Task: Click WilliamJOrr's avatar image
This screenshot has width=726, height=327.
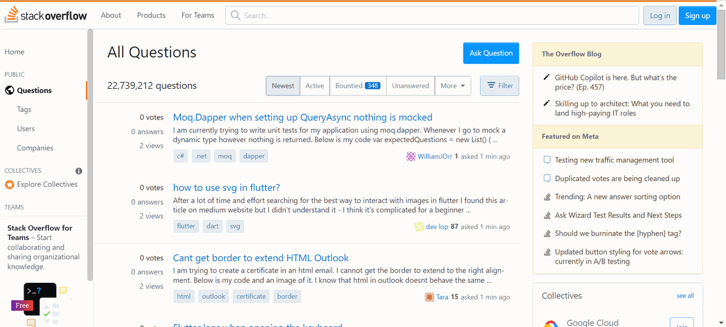Action: point(411,157)
